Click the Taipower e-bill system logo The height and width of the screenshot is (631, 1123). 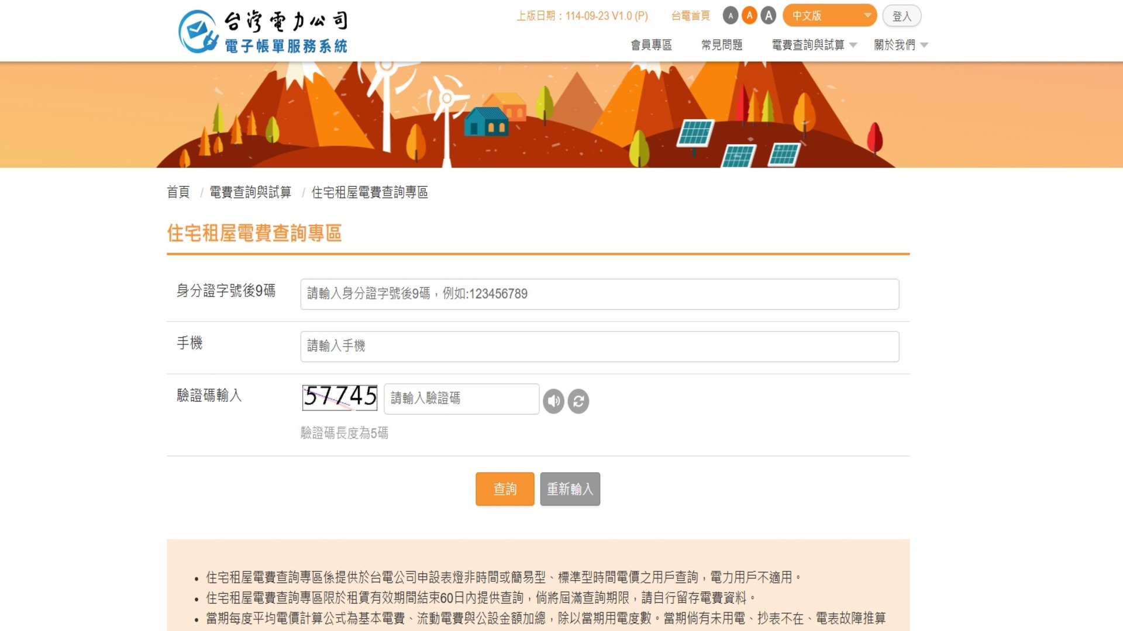(263, 32)
